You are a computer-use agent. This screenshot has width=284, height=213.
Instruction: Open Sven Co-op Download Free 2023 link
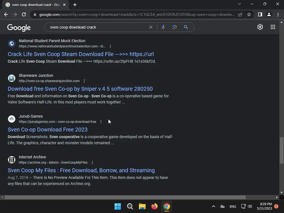coord(48,130)
